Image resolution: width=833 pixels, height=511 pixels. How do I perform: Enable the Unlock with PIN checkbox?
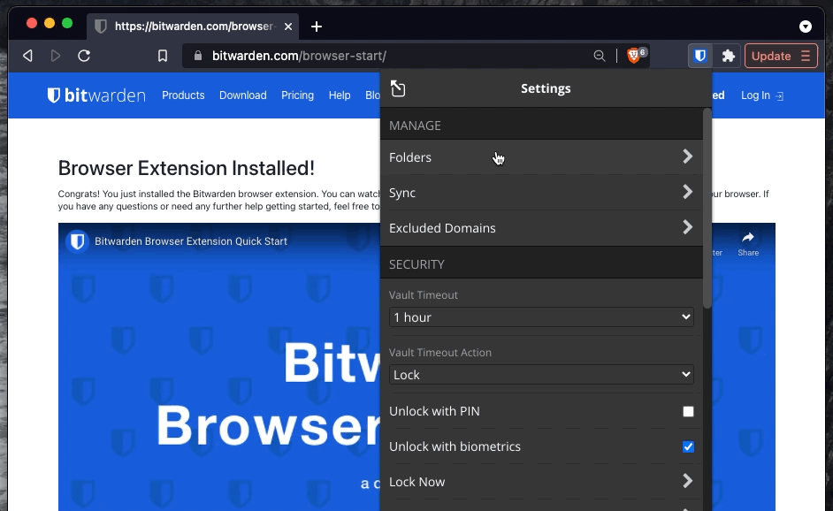[x=688, y=411]
